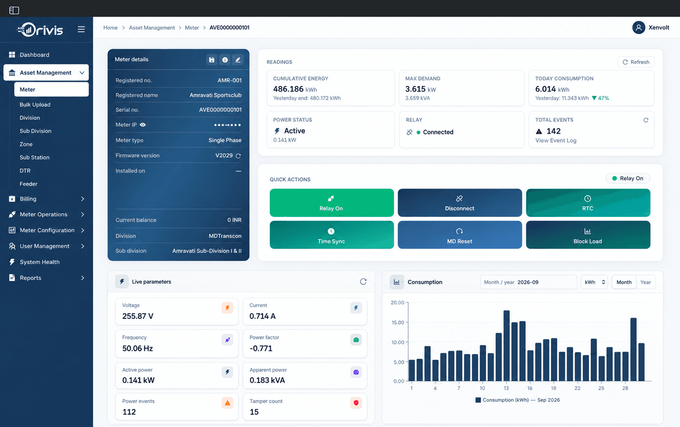Toggle the Consumption (kWh) chart legend

coord(518,400)
